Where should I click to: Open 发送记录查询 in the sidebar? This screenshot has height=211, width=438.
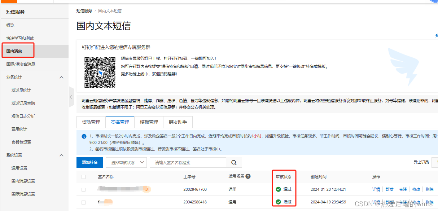click(23, 103)
